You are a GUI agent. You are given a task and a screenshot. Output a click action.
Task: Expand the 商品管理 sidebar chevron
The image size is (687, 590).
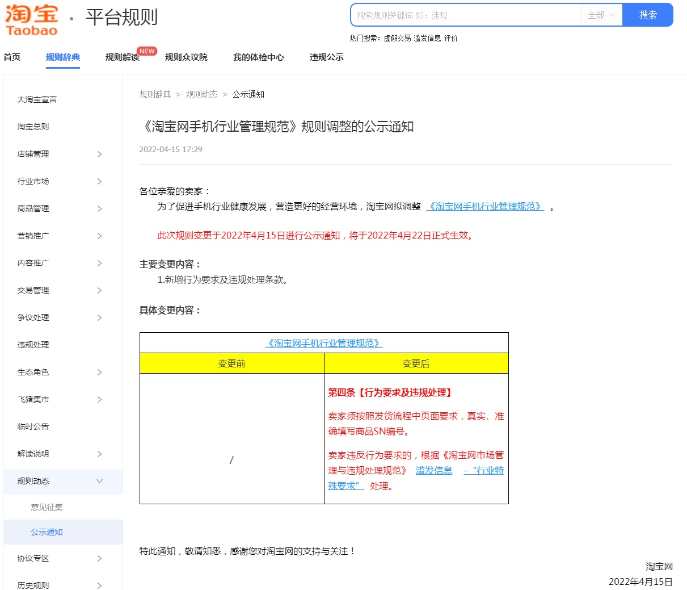[99, 208]
